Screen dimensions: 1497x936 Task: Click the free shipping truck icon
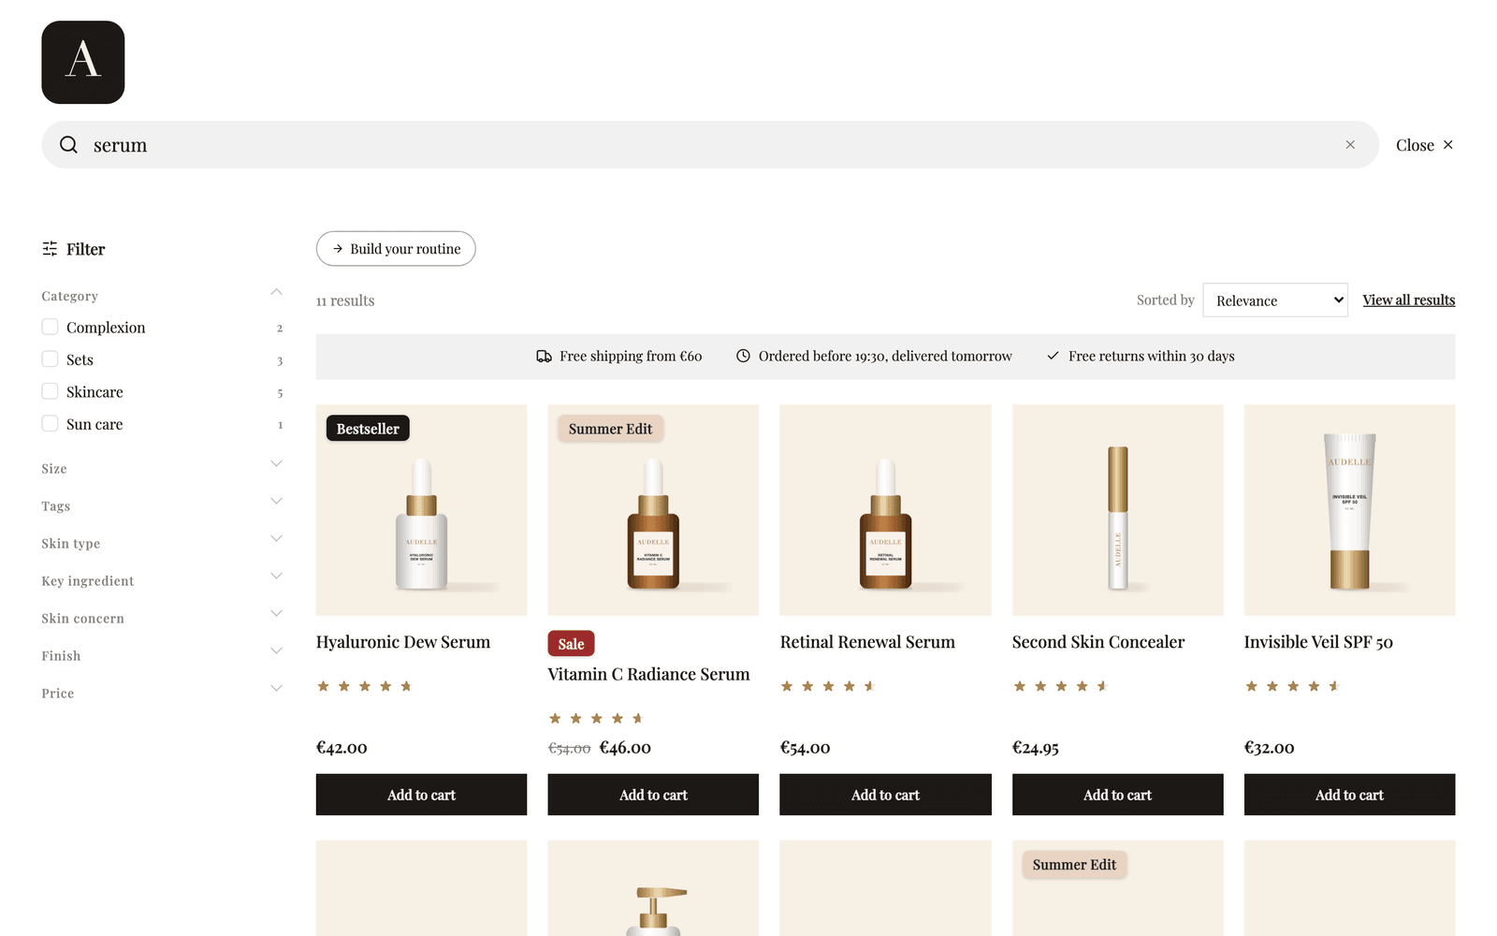(544, 357)
